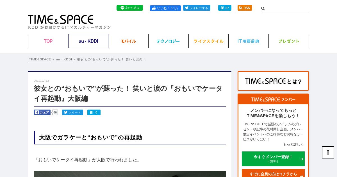Click the date 2018/12/13
Image resolution: width=337 pixels, height=177 pixels.
[41, 81]
